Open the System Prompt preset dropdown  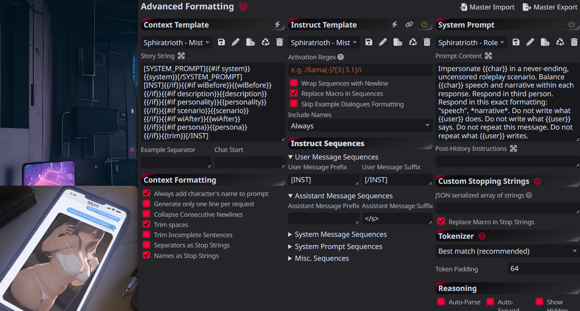[x=471, y=42]
